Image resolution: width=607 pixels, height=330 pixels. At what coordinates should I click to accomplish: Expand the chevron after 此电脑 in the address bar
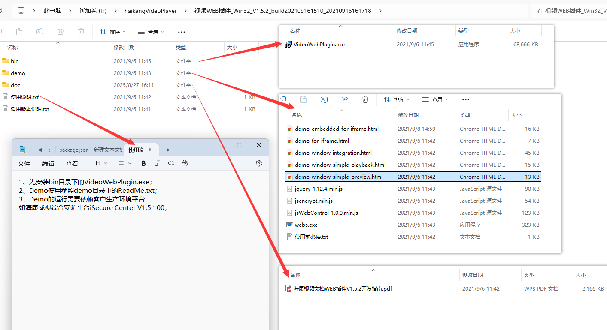pos(70,11)
